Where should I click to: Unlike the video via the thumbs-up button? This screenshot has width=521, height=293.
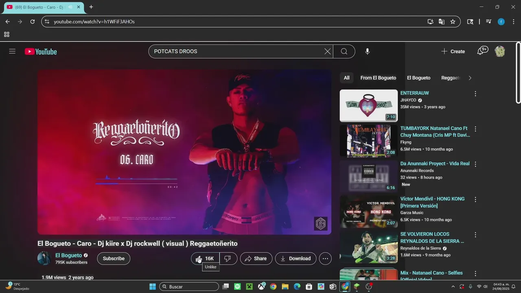[205, 258]
